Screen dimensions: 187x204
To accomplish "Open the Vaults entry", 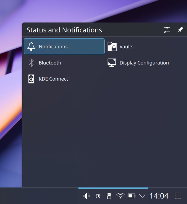I will 145,46.
